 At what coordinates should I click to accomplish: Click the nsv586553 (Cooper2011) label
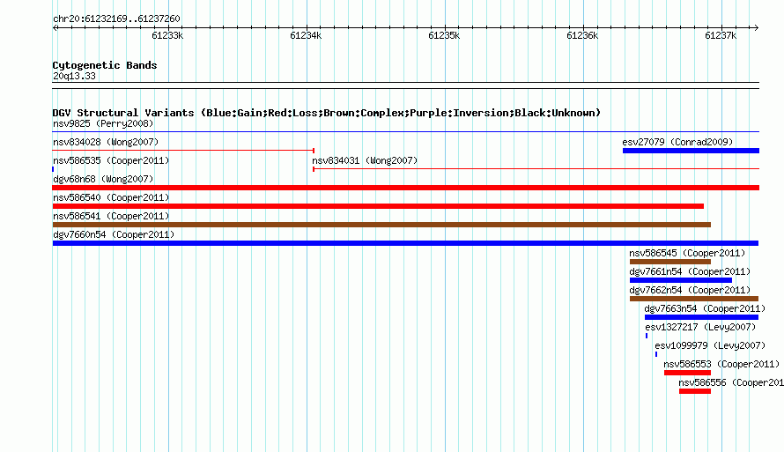click(721, 364)
